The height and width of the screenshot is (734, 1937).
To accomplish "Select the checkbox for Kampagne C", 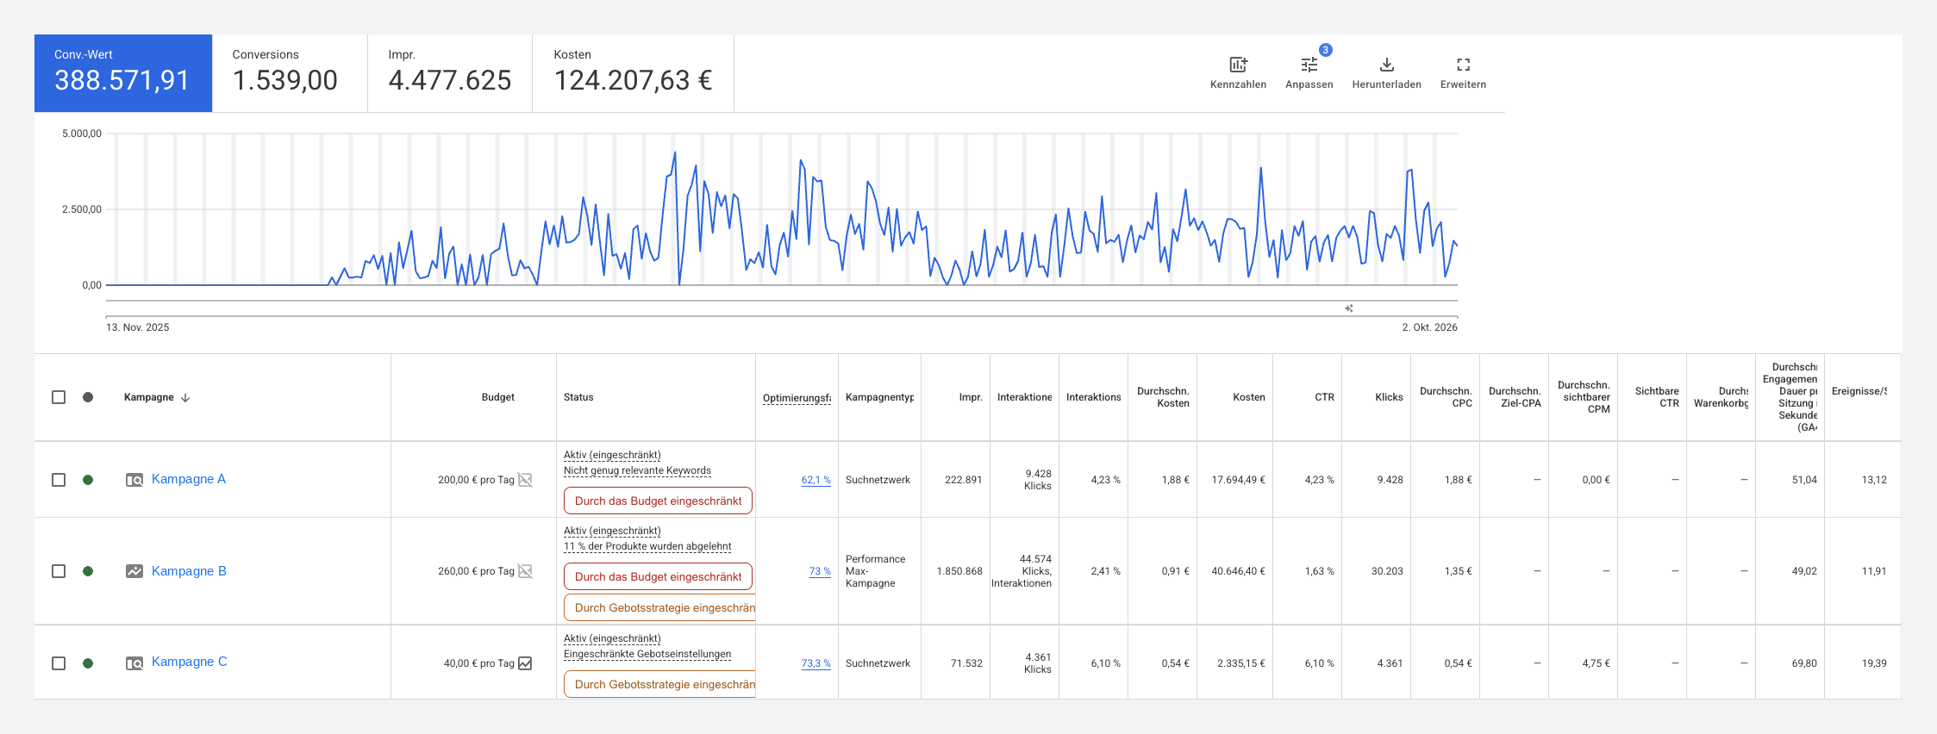I will pyautogui.click(x=59, y=663).
